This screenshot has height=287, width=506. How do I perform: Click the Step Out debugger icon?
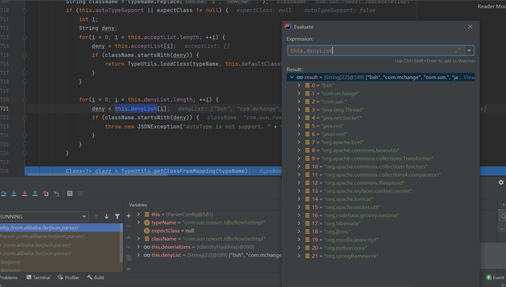(x=35, y=193)
